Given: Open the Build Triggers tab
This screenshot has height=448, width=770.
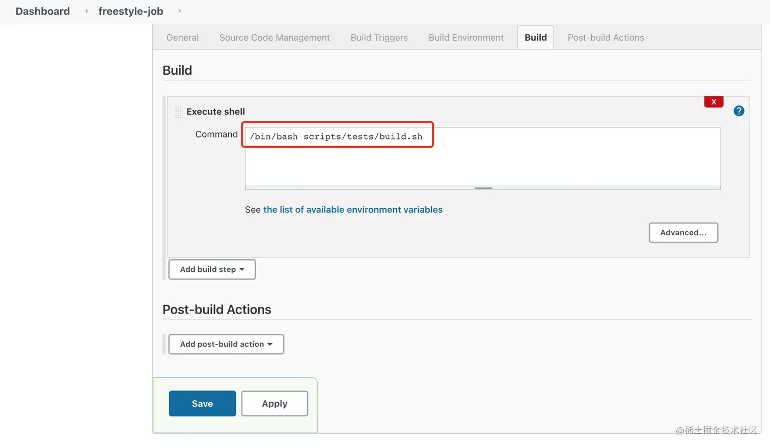Looking at the screenshot, I should 379,38.
